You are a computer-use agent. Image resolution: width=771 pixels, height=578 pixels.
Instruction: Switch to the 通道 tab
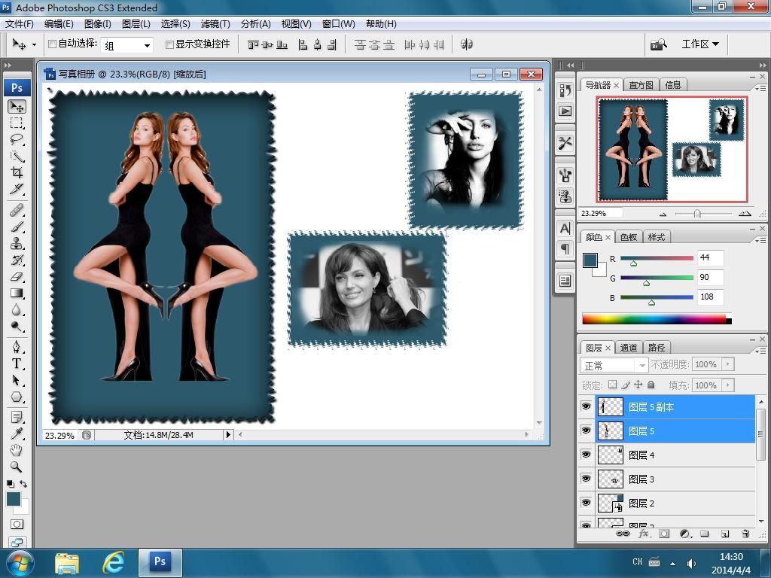click(629, 348)
